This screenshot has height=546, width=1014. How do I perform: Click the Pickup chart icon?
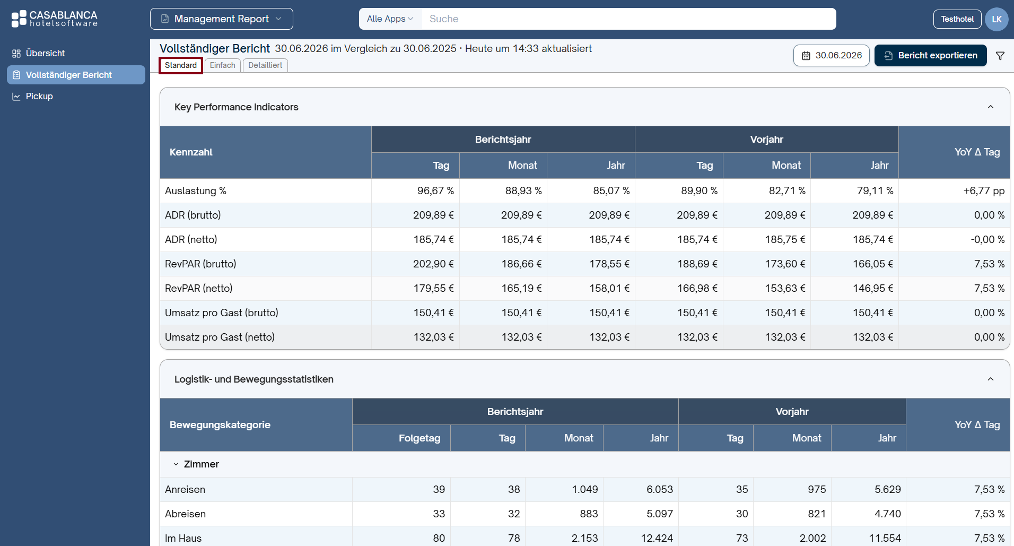coord(16,97)
